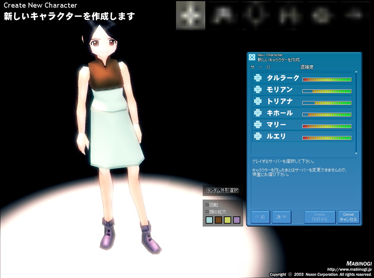Click the congestion bar for ルエリ

327,138
